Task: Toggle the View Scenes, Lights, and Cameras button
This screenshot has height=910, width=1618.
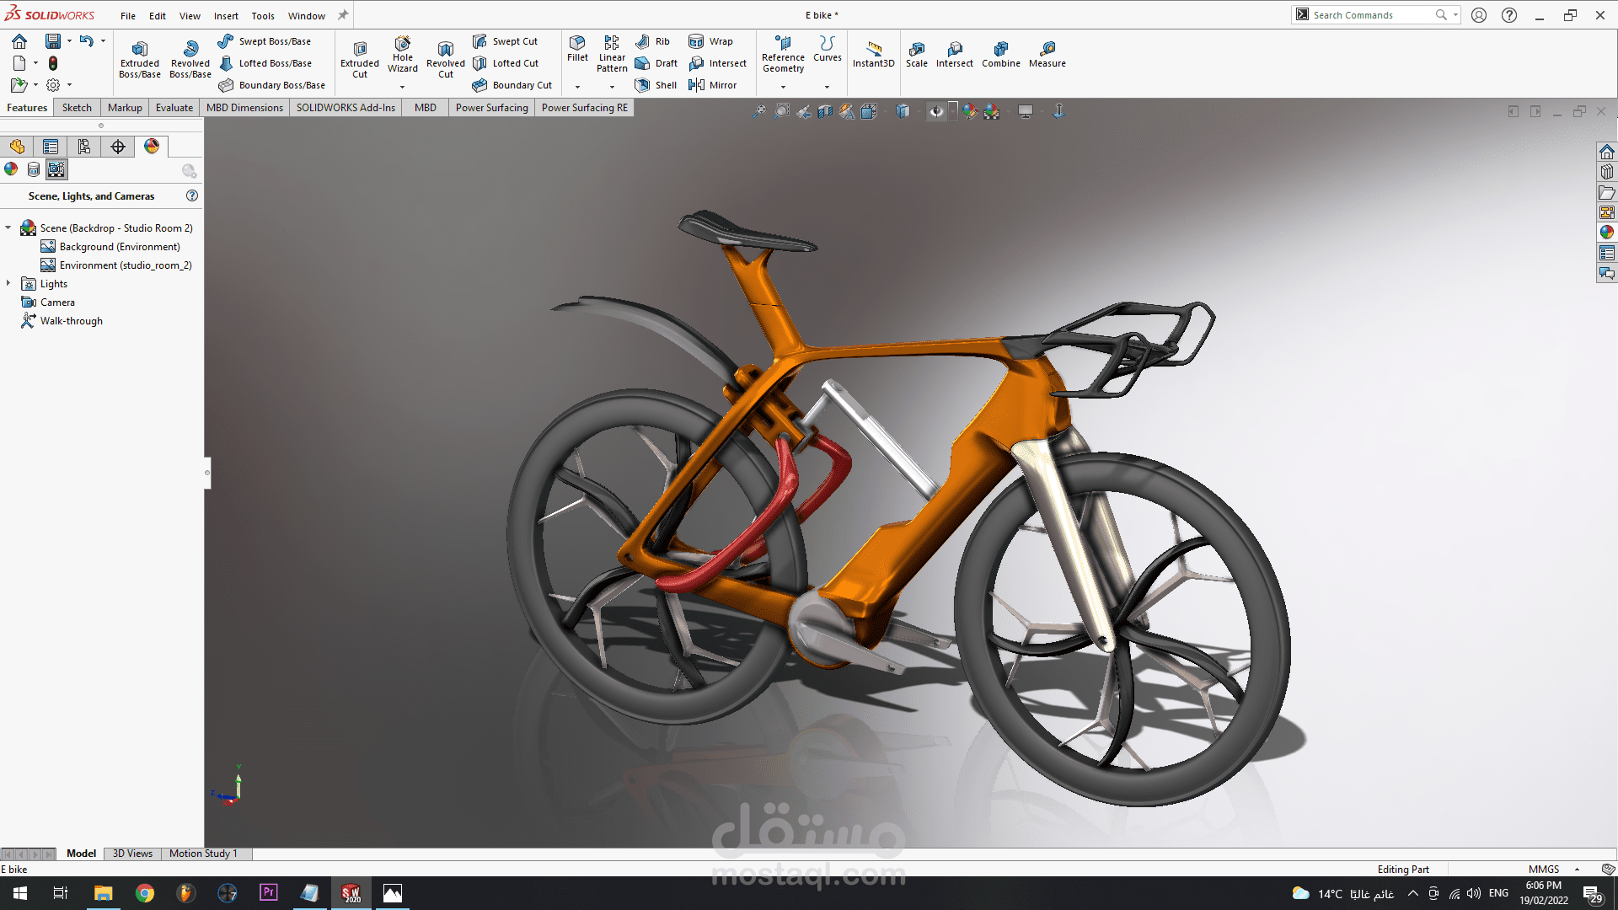Action: click(x=56, y=169)
